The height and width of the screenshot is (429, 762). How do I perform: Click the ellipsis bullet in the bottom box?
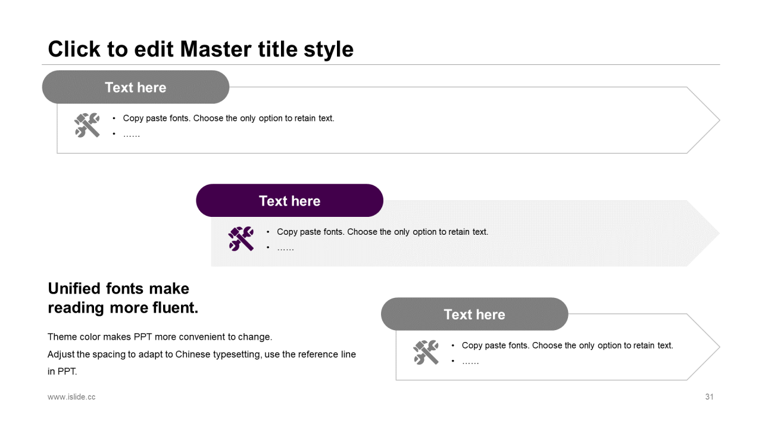[470, 362]
